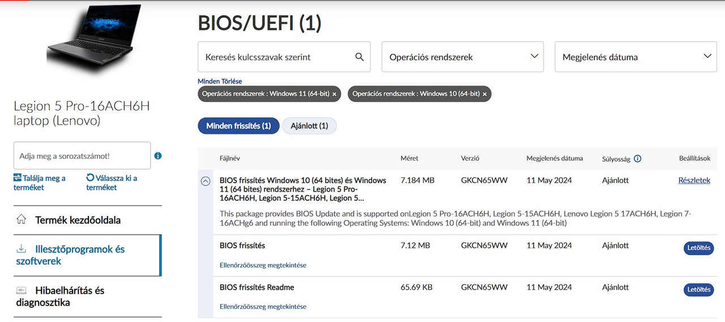Click the diagnostics icon beside Hibaelhárítás

[x=22, y=290]
